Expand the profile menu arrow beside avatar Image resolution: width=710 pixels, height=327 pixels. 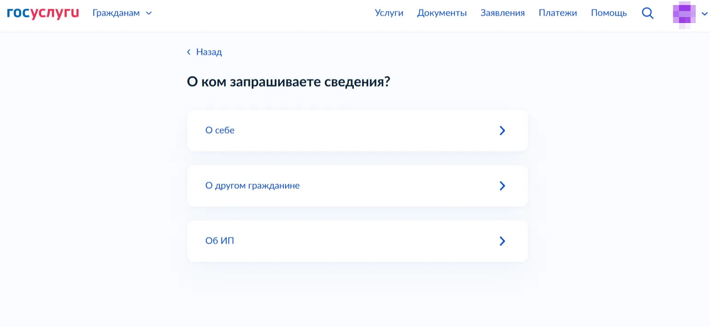click(x=704, y=14)
